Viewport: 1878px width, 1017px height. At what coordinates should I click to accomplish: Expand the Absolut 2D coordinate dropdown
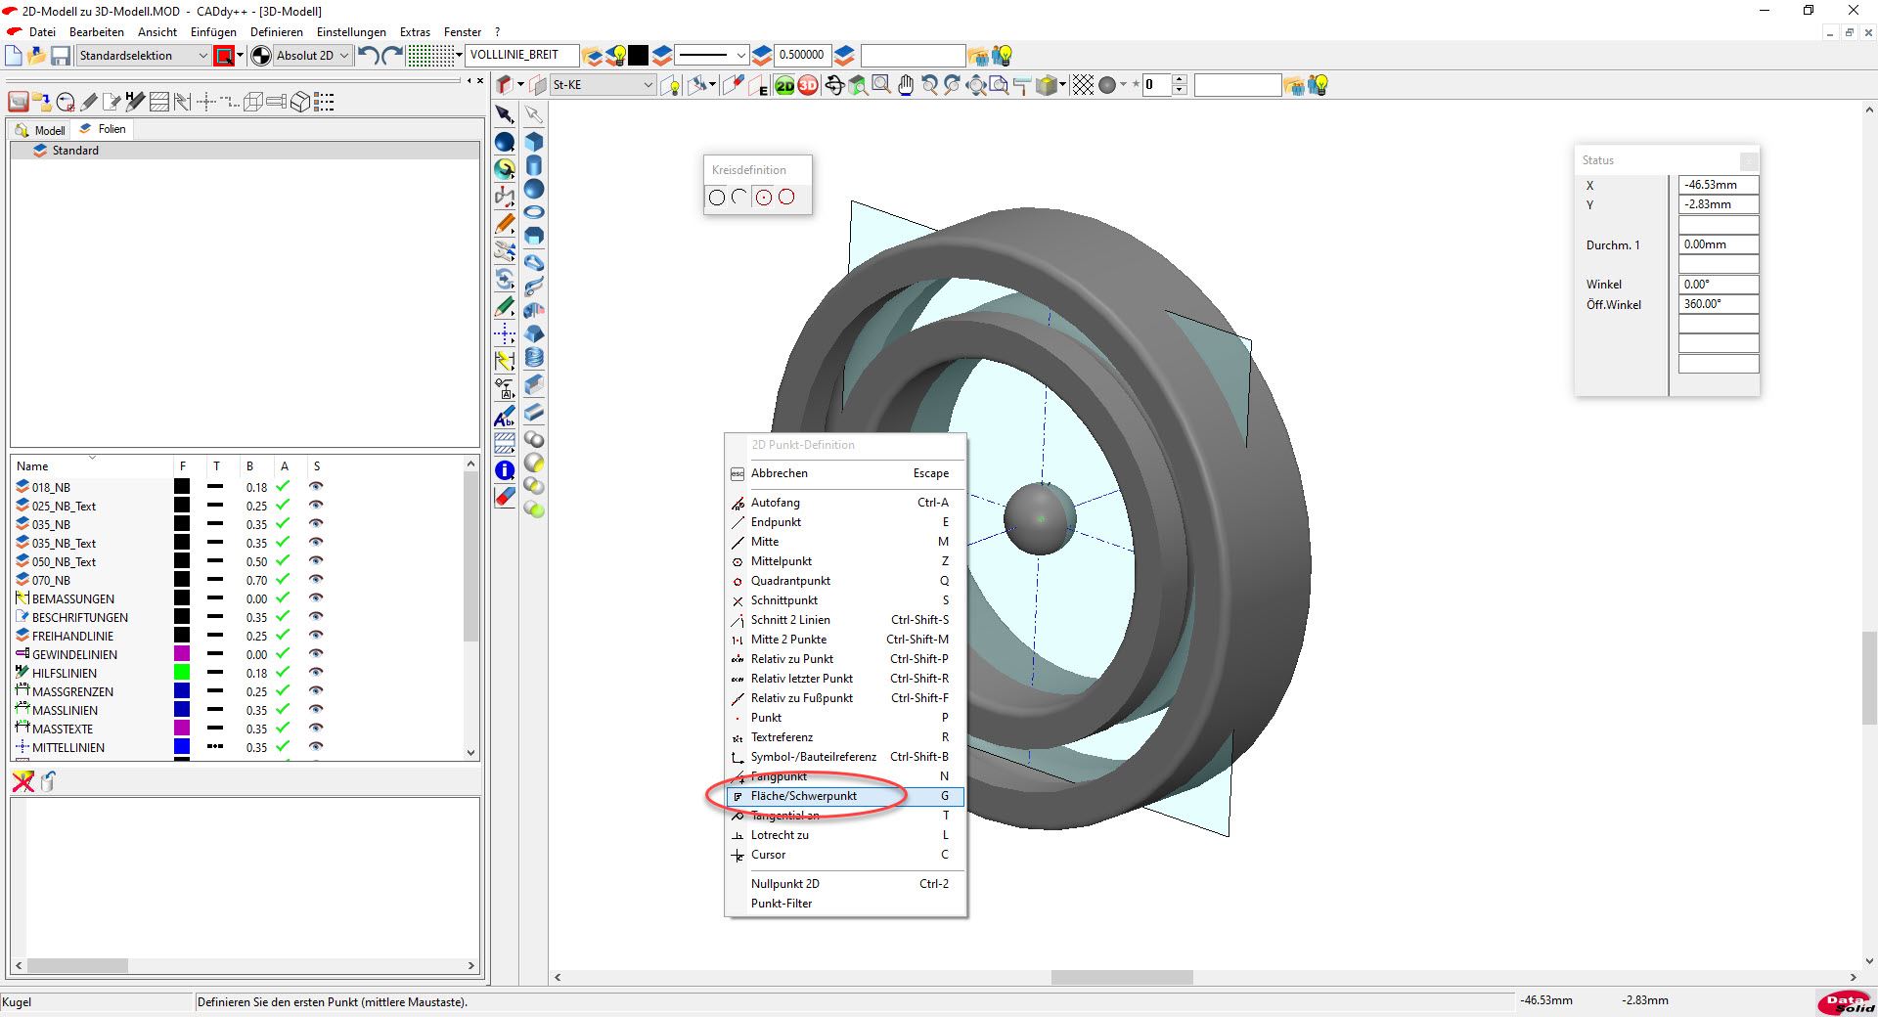point(343,56)
